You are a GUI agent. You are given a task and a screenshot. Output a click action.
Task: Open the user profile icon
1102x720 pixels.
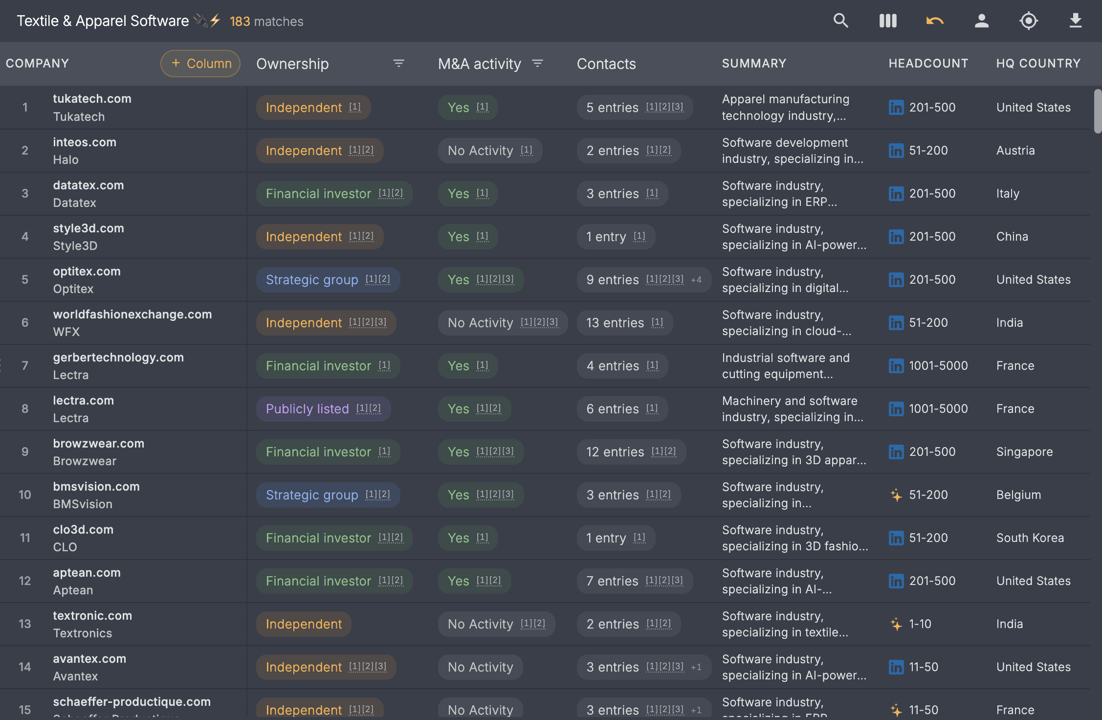[x=982, y=21]
